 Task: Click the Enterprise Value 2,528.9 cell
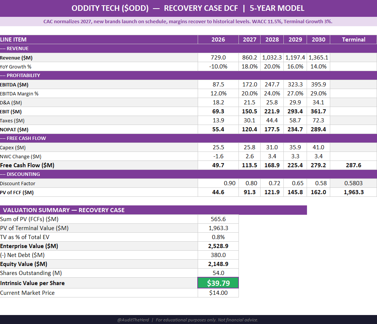218,246
